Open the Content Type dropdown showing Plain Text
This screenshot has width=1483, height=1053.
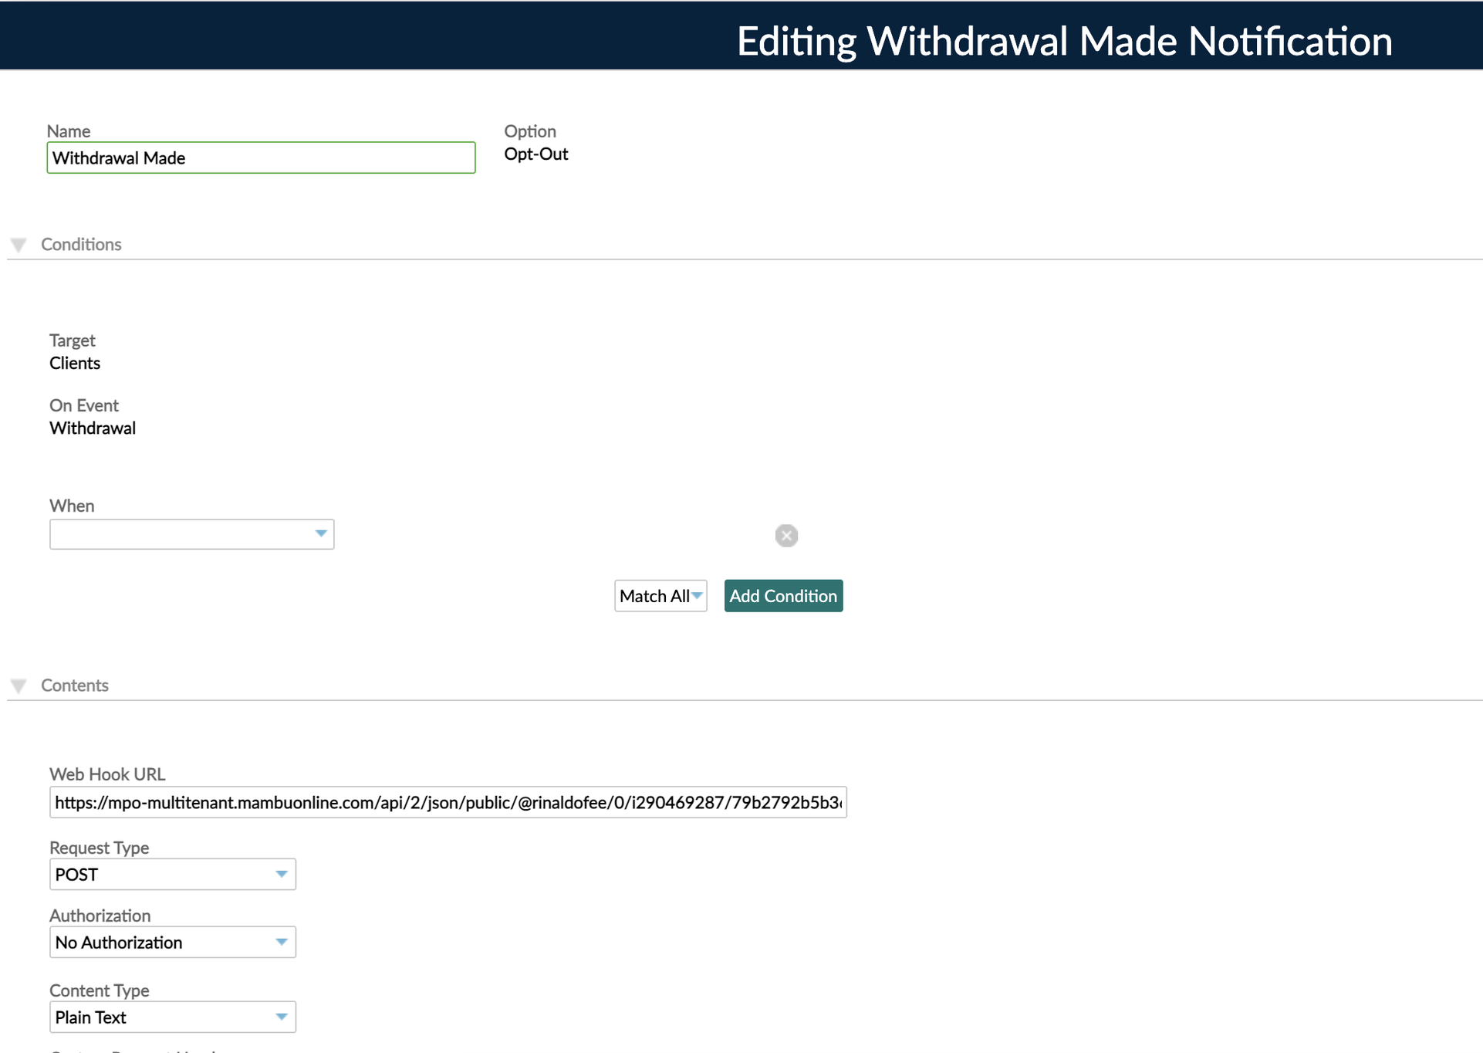pos(171,1017)
